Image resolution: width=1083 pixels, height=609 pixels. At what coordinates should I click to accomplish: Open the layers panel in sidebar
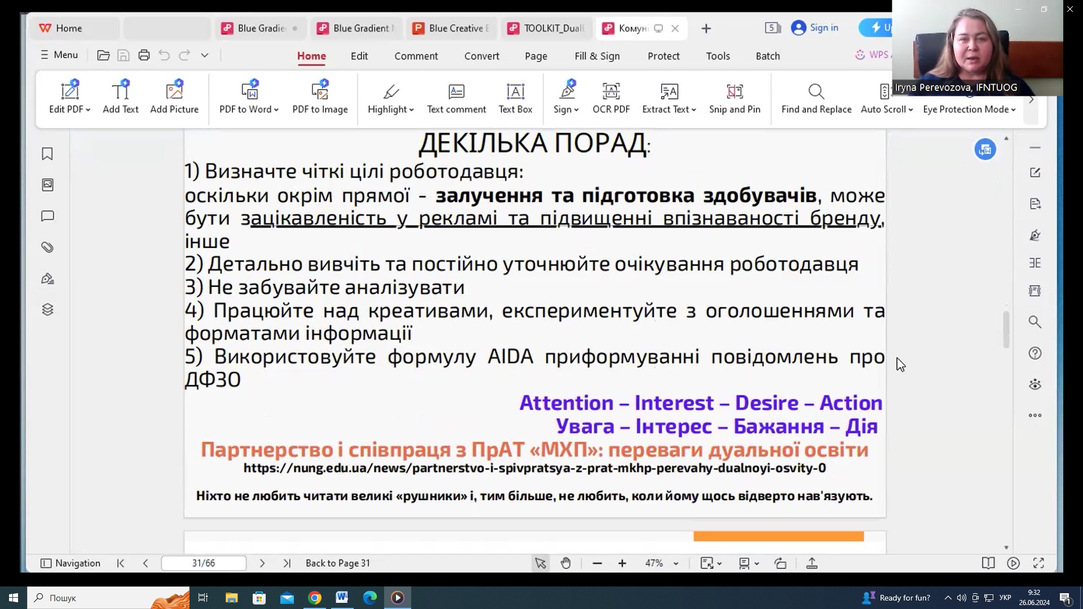[47, 310]
